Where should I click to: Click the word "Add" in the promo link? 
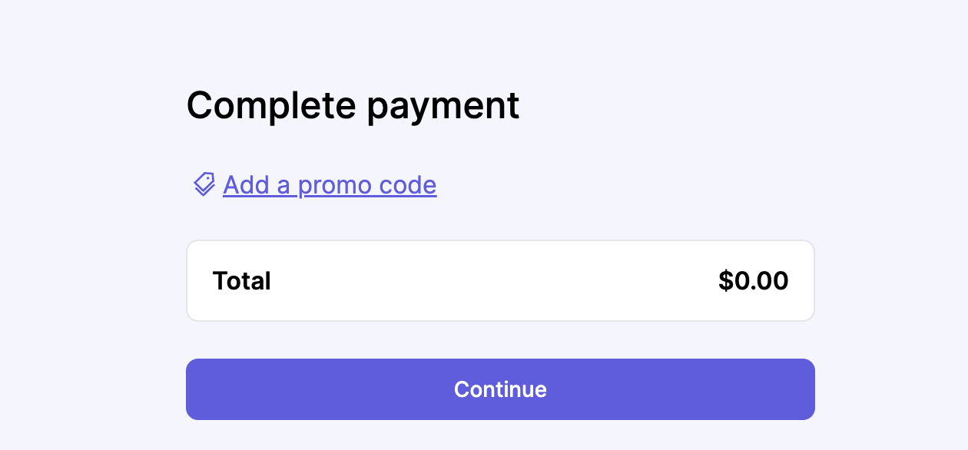pyautogui.click(x=247, y=185)
